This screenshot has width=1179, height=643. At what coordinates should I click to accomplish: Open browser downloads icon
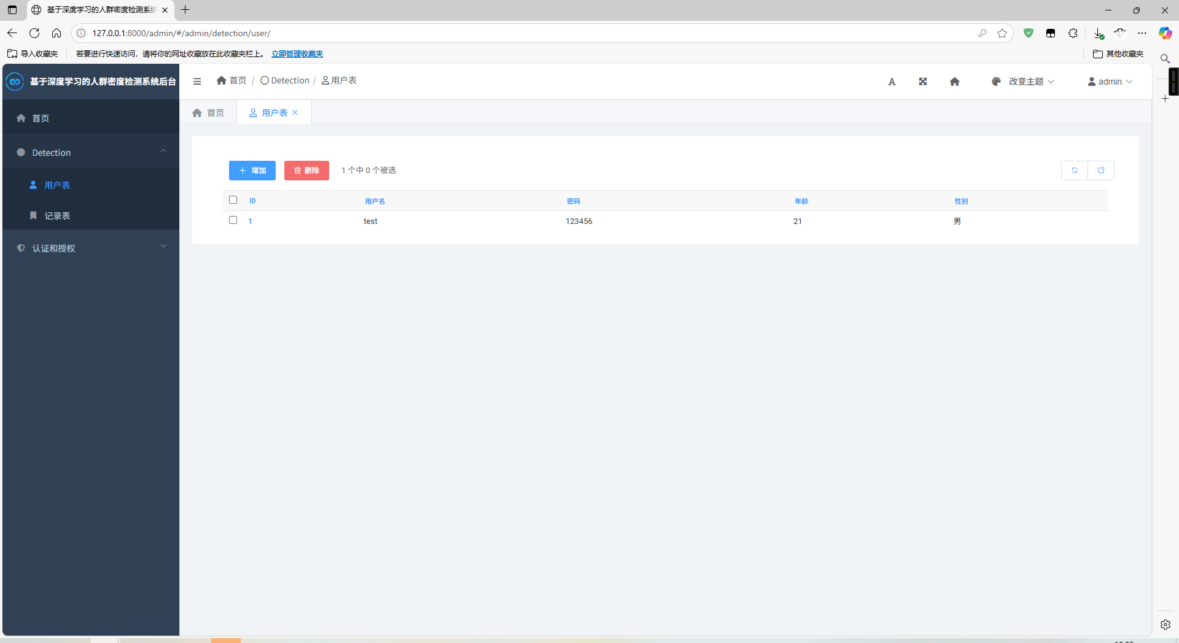click(x=1099, y=33)
